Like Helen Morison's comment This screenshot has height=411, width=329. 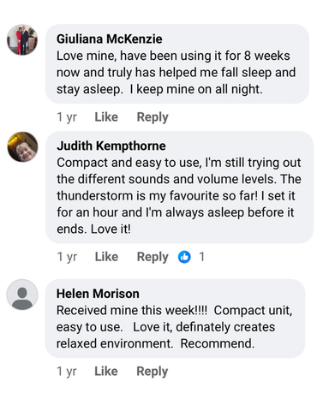106,372
